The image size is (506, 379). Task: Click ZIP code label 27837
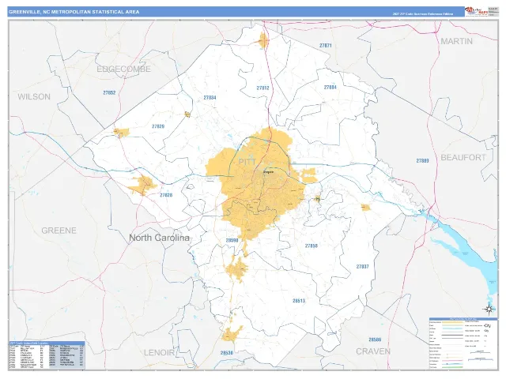tap(362, 267)
